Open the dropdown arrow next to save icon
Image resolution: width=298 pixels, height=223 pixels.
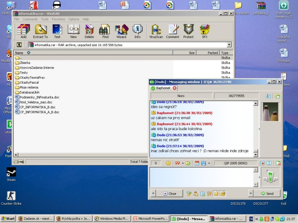click(x=209, y=163)
